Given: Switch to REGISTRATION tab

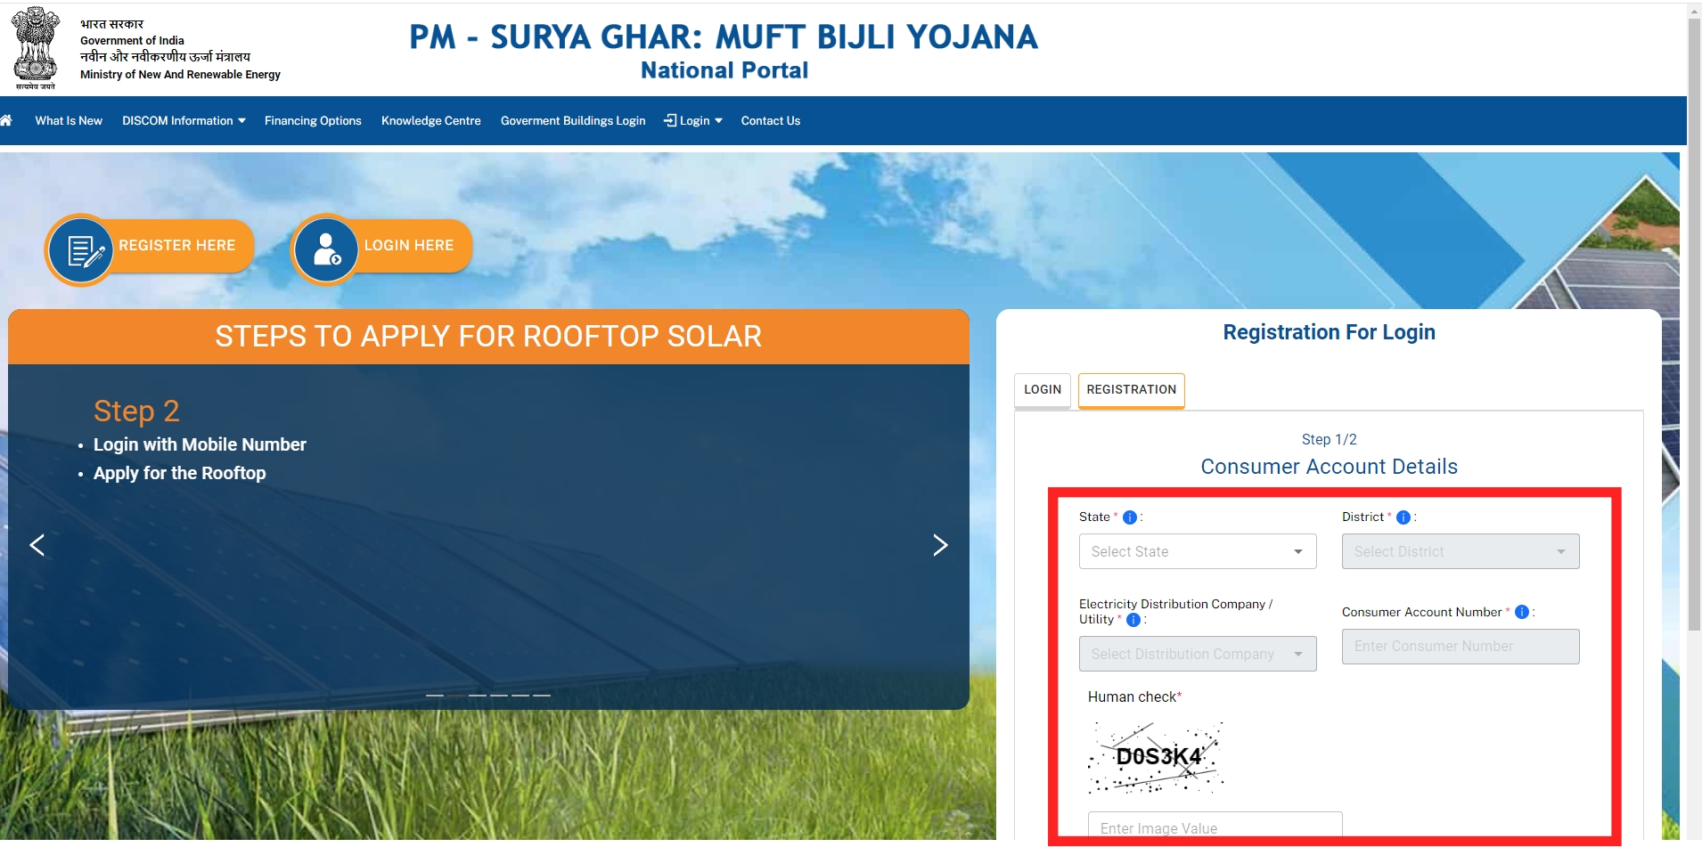Looking at the screenshot, I should pyautogui.click(x=1132, y=390).
